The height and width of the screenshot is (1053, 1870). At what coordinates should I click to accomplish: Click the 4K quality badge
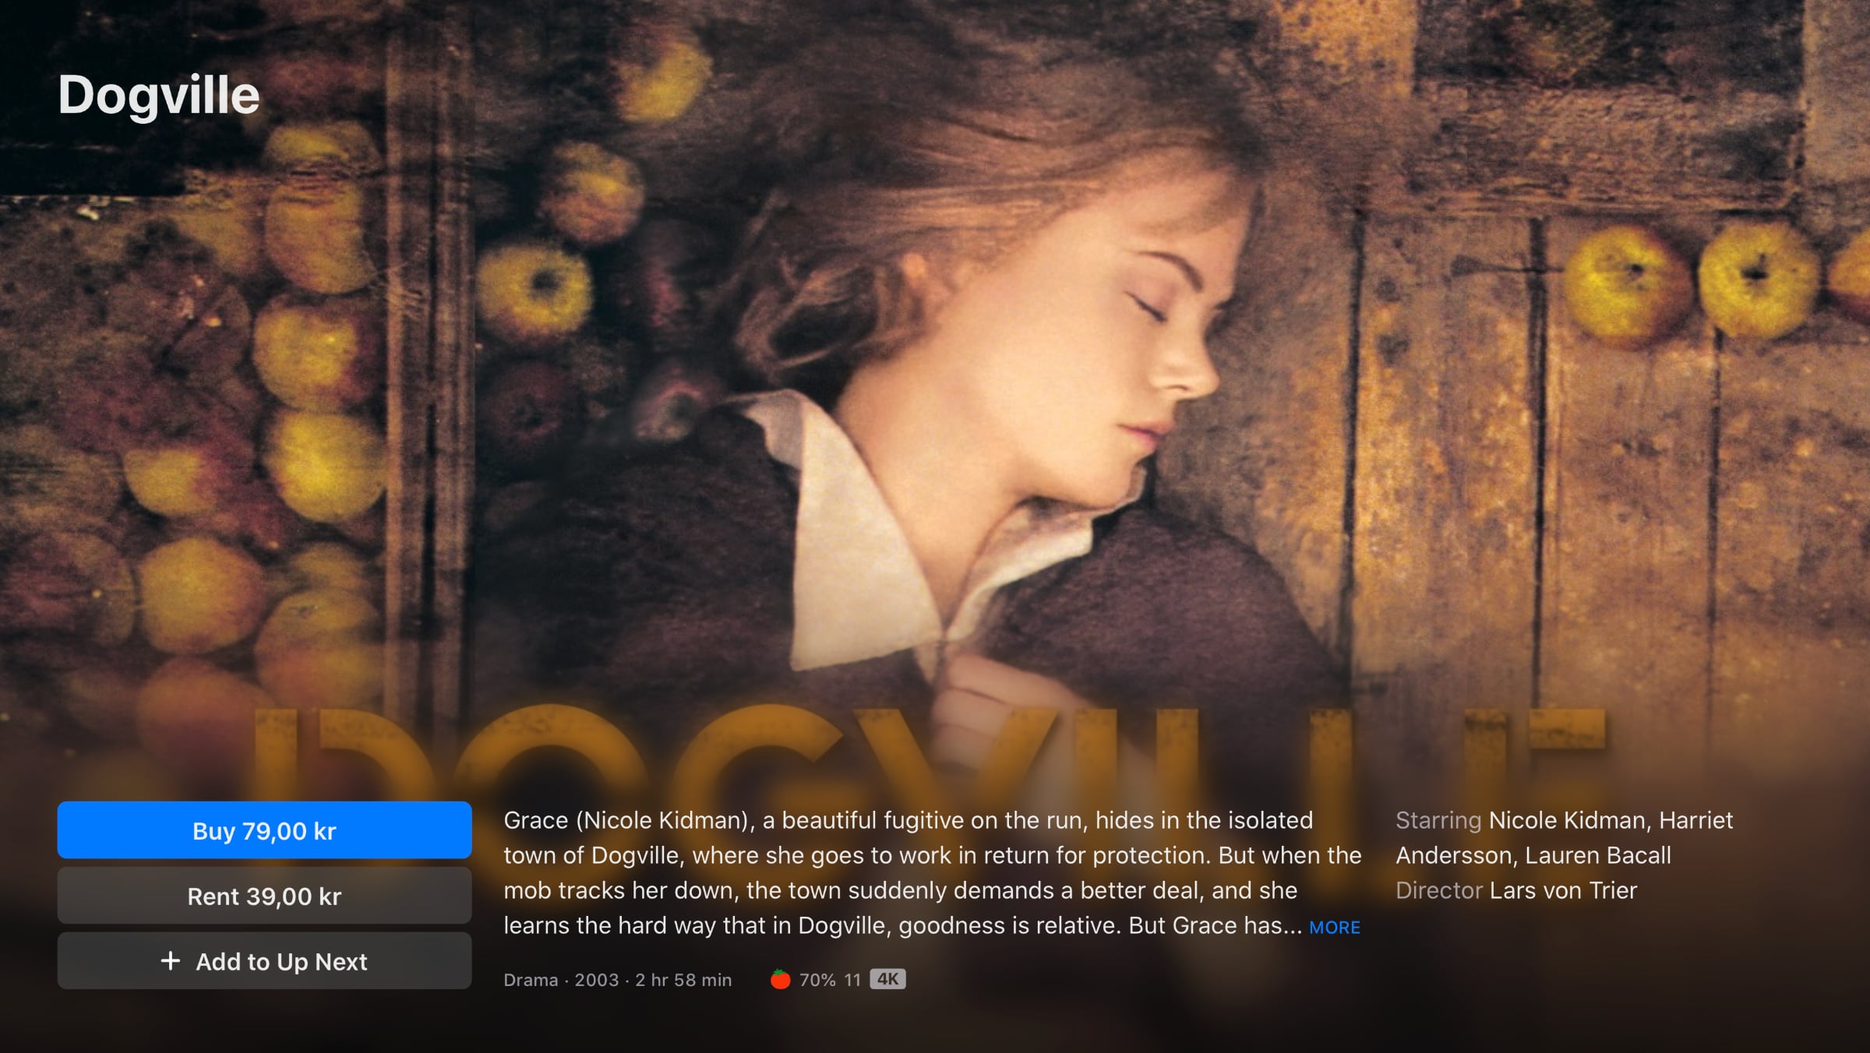[887, 979]
